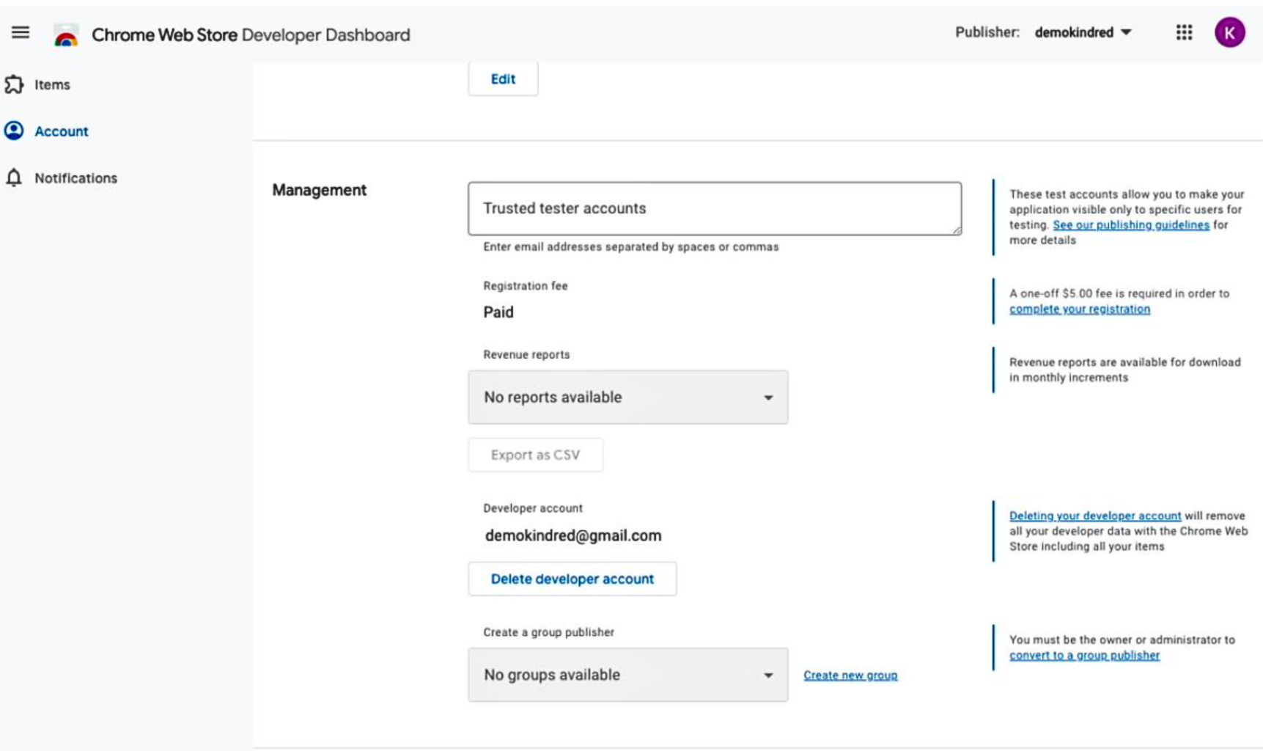
Task: Click the Account person icon
Action: (14, 131)
